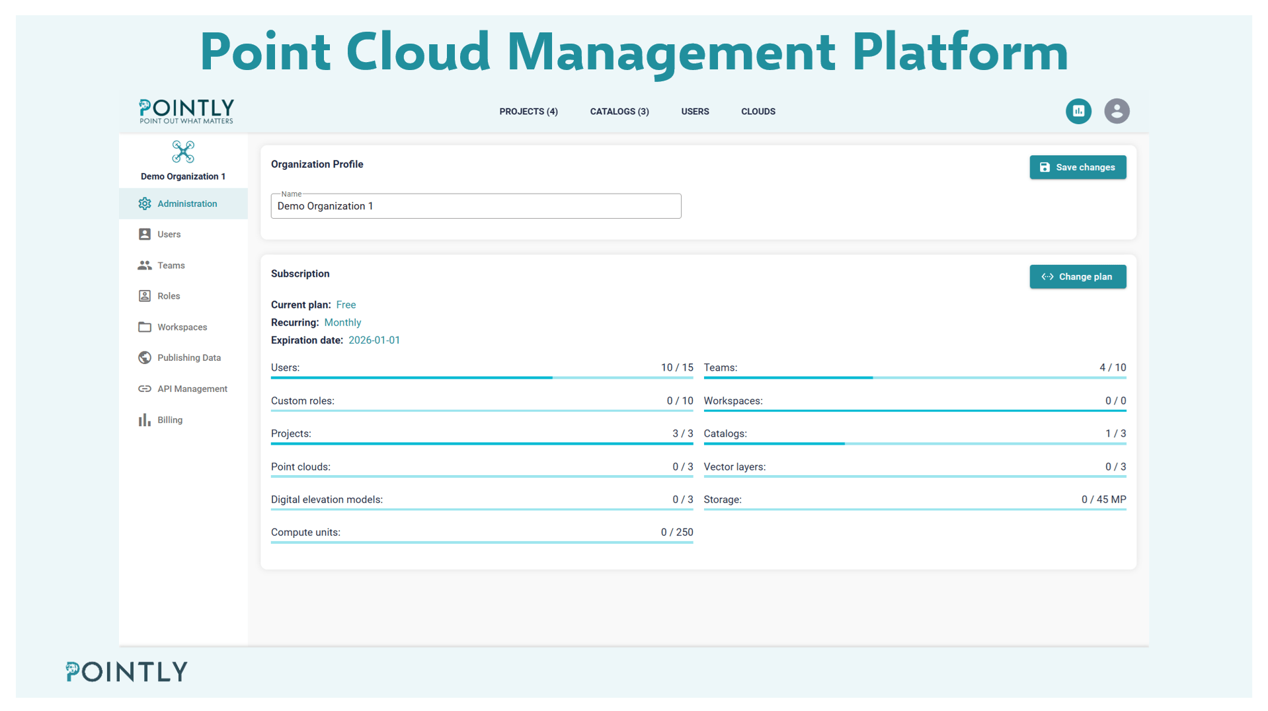Click the Pointly logo in header
This screenshot has width=1268, height=711.
(x=186, y=111)
